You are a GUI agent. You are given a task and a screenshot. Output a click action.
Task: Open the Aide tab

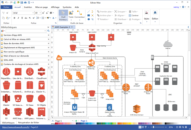(77, 7)
